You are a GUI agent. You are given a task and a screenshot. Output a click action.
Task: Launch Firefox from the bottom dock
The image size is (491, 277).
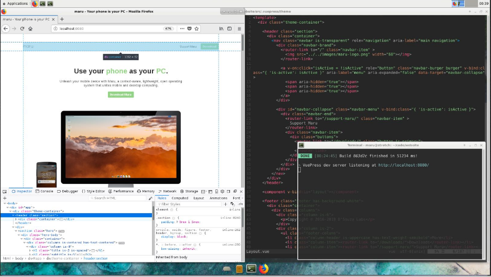(264, 269)
